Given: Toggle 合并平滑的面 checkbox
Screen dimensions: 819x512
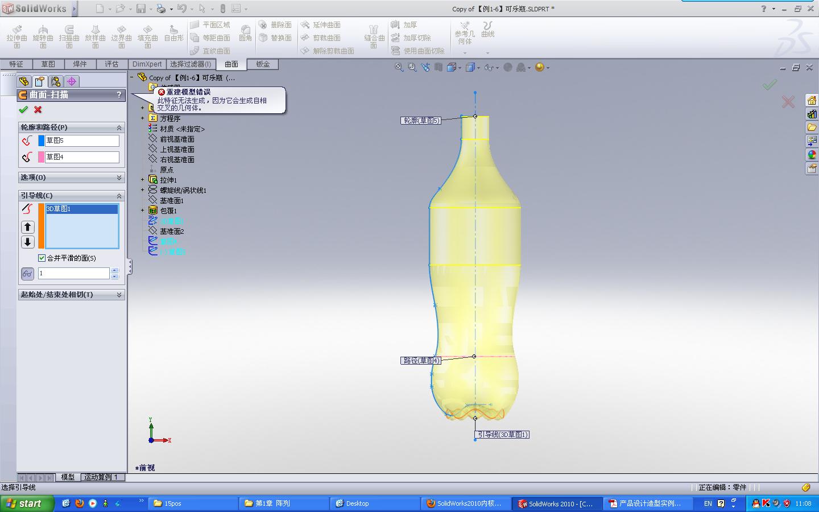Looking at the screenshot, I should point(42,258).
